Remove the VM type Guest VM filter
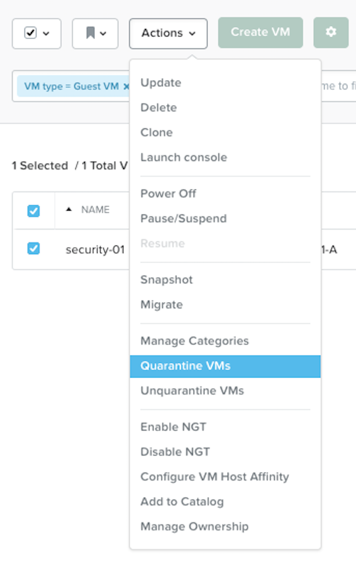Image resolution: width=356 pixels, height=565 pixels. coord(126,86)
